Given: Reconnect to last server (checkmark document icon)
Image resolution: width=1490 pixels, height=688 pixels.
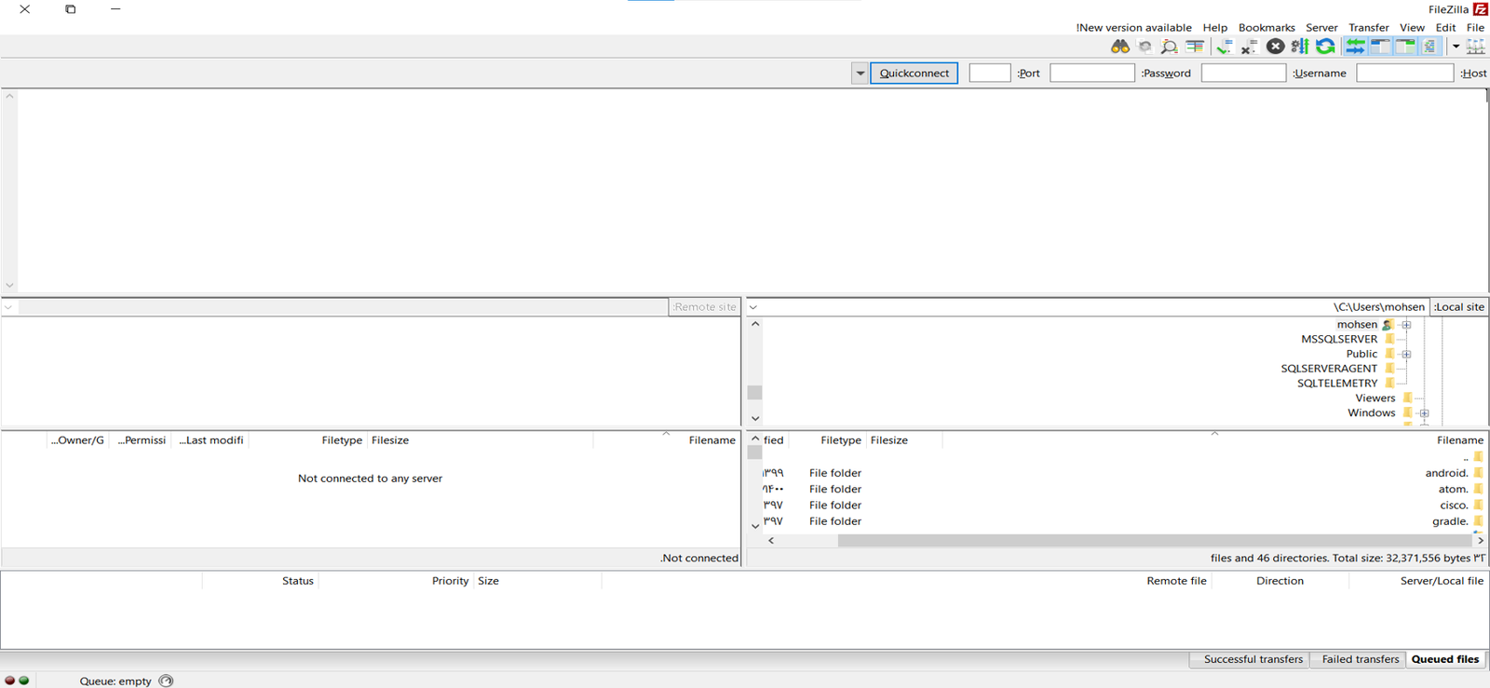Looking at the screenshot, I should pos(1224,47).
